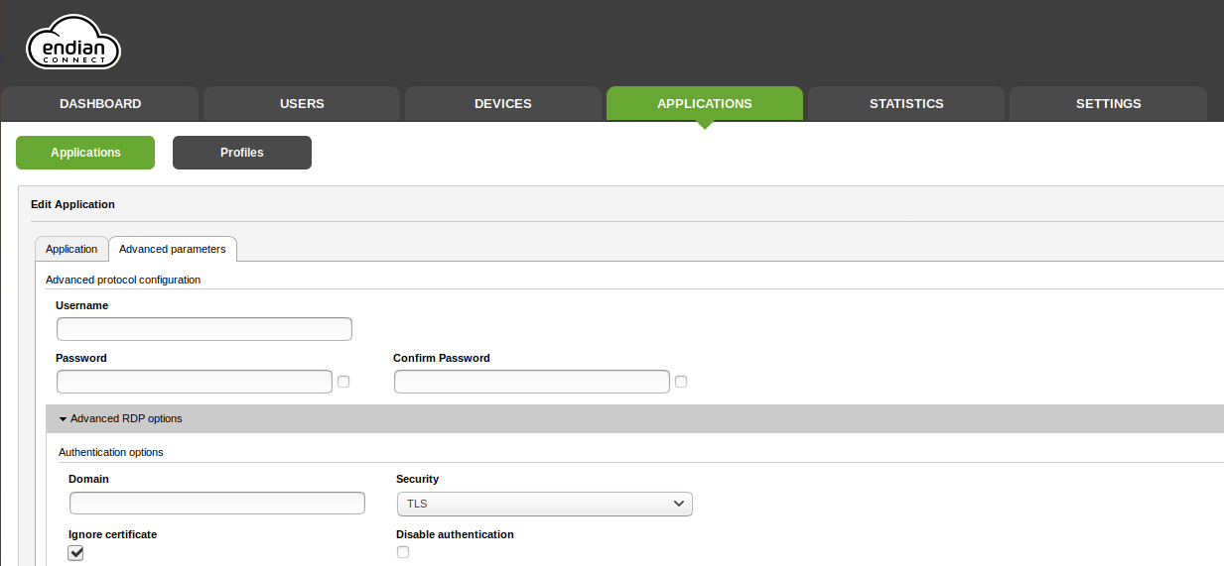This screenshot has height=566, width=1224.
Task: Click the green Applications sub-menu button
Action: (85, 153)
